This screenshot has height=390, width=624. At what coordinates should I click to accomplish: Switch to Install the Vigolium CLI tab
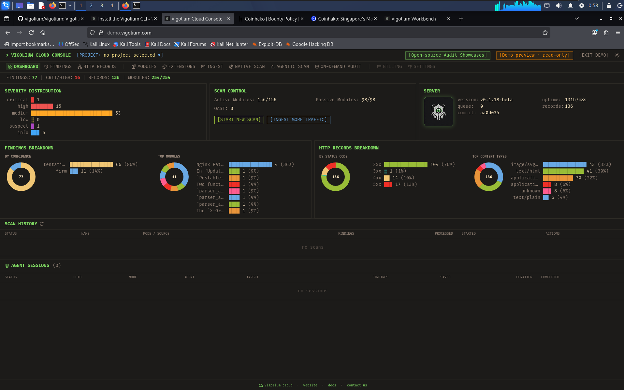(x=124, y=19)
